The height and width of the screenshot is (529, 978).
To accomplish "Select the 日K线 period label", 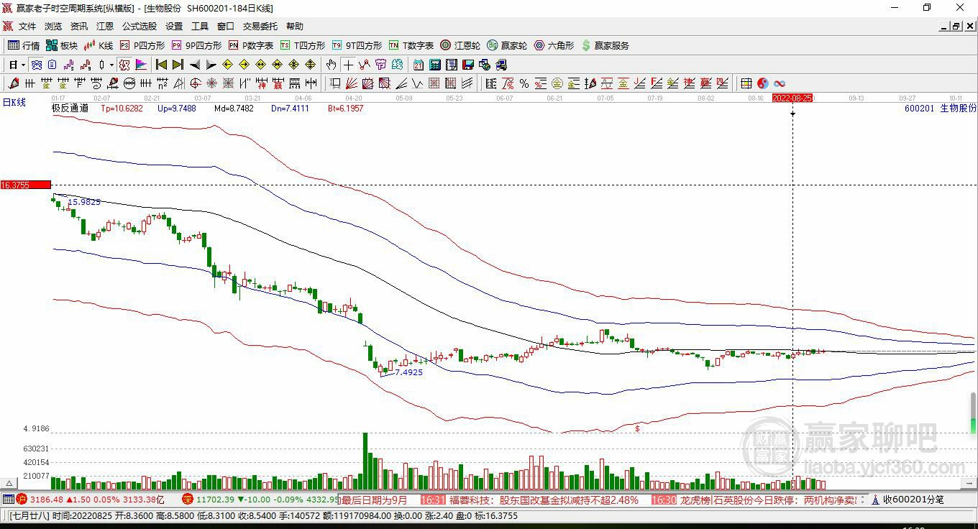I will [14, 103].
